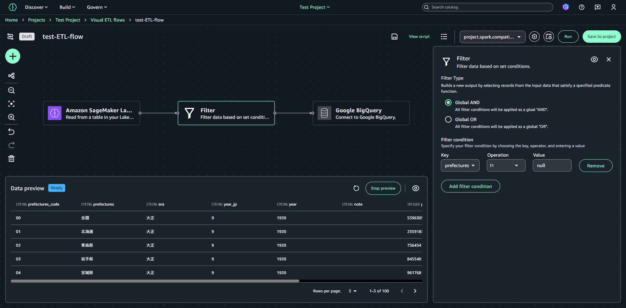
Task: Toggle the Data preview eye icon
Action: click(x=416, y=188)
